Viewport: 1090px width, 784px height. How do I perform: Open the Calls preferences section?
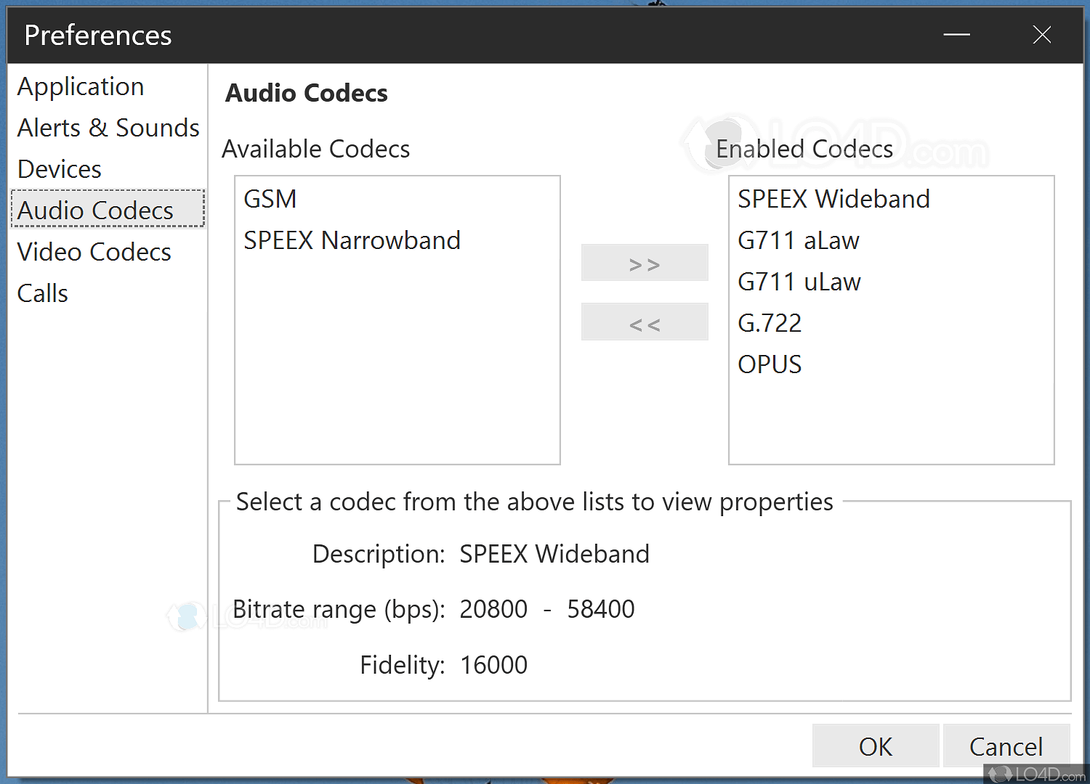(42, 293)
